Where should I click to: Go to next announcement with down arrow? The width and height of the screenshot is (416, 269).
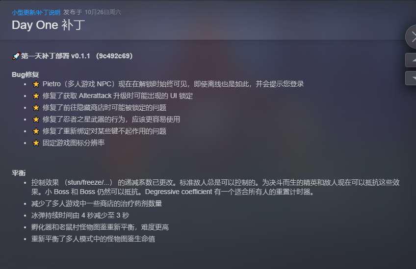(x=411, y=78)
